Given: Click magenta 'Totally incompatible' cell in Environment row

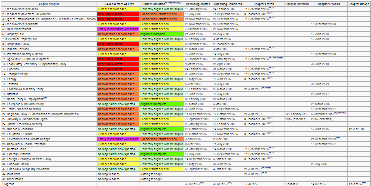Looking at the screenshot, I should [x=118, y=139].
